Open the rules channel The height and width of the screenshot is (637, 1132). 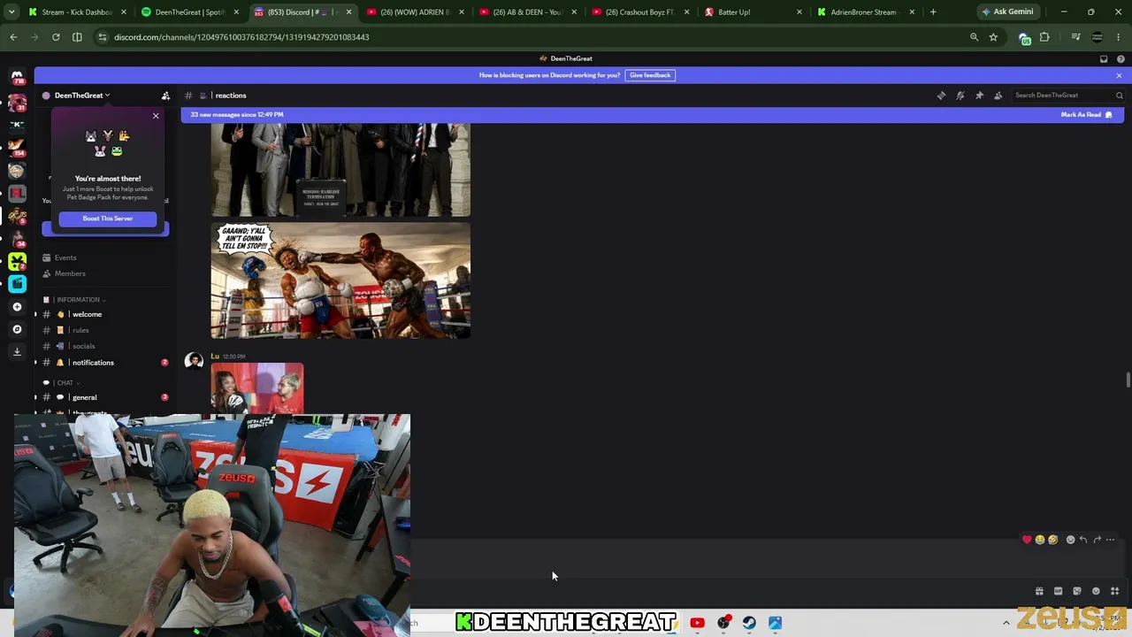coord(105,330)
